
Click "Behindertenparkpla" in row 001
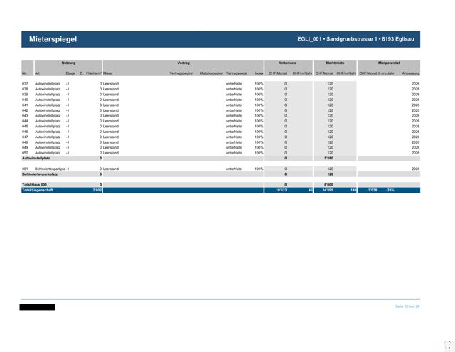(50, 169)
